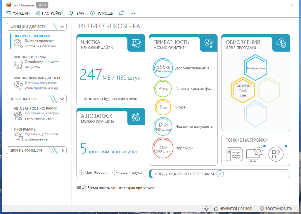The height and width of the screenshot is (214, 301).
Task: Open the Настройки menu
Action: pos(49,13)
